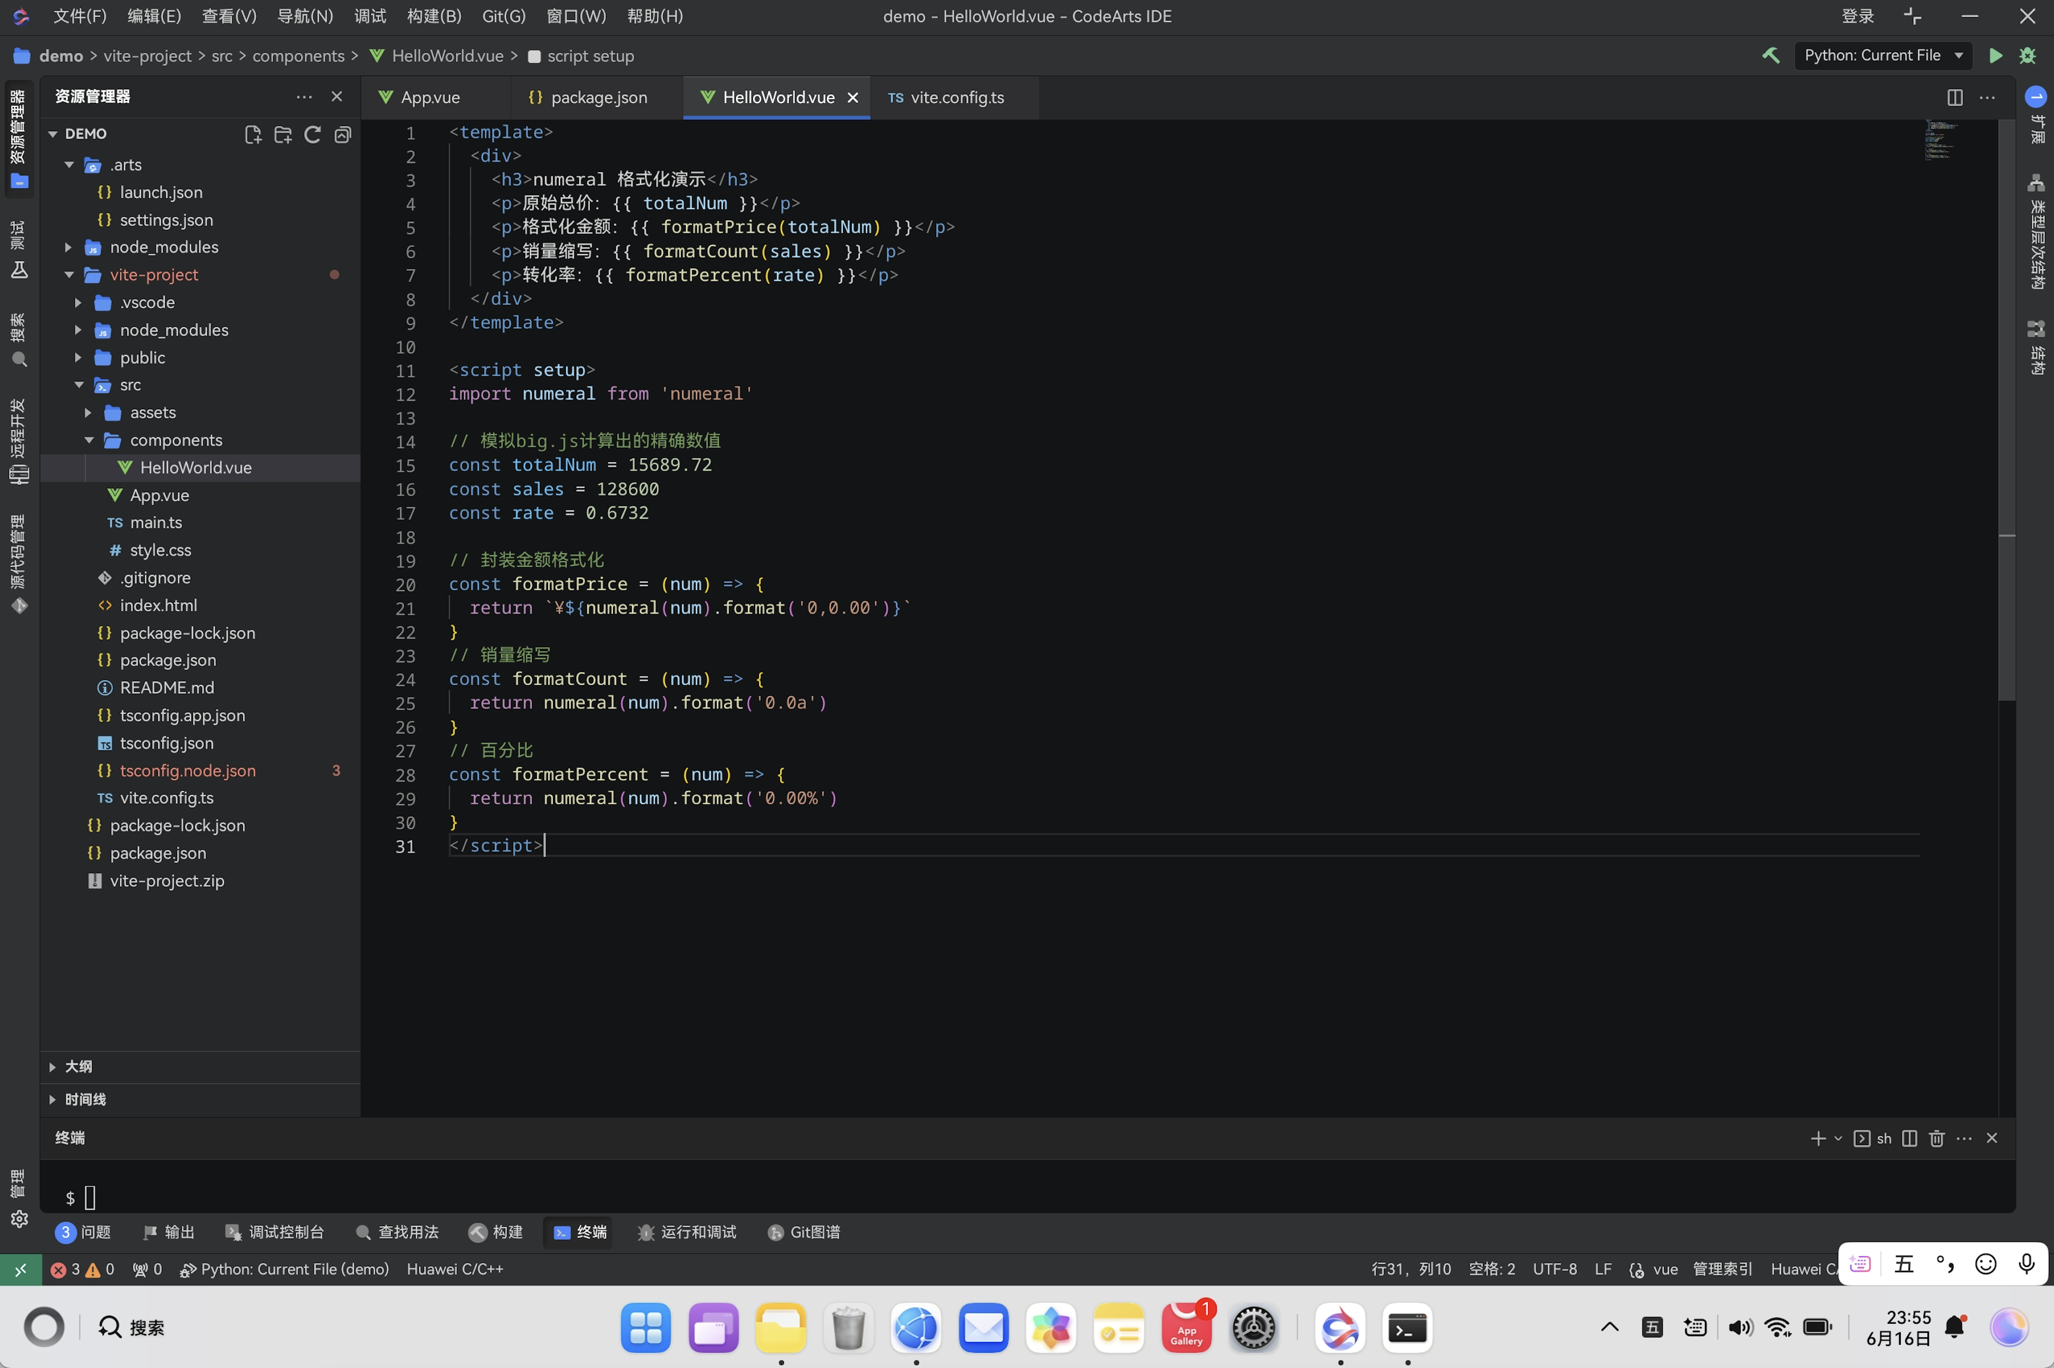Collapse all folders in explorer
This screenshot has width=2054, height=1368.
pyautogui.click(x=343, y=135)
